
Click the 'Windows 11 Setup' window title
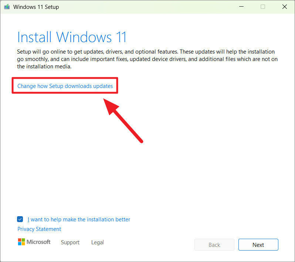pos(36,7)
